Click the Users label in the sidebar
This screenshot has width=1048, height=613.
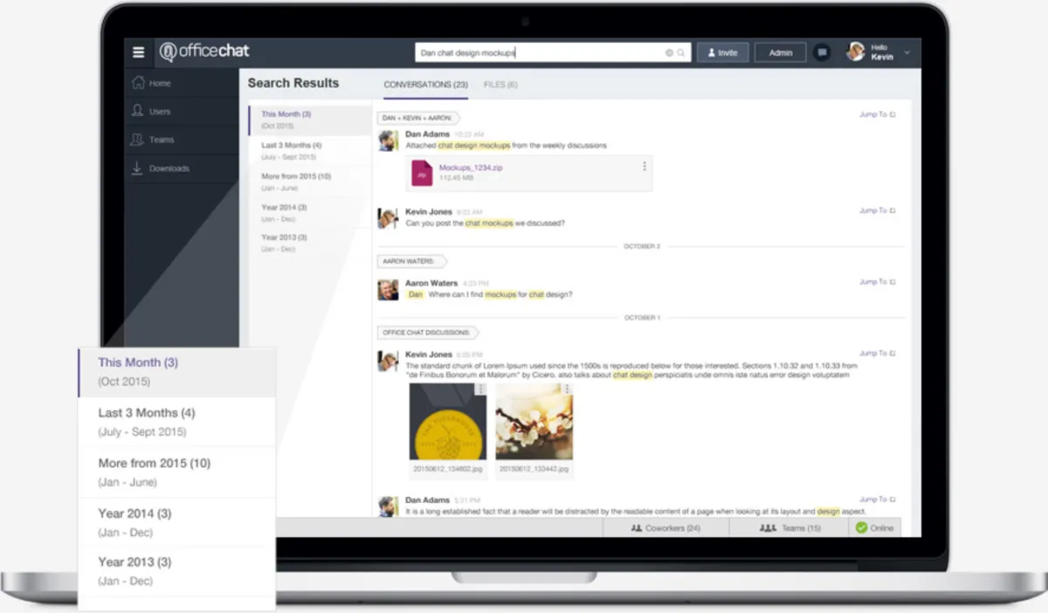click(160, 112)
